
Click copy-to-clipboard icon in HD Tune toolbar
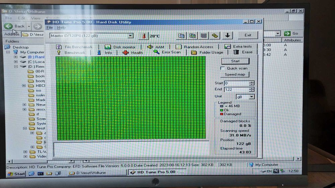pos(181,35)
